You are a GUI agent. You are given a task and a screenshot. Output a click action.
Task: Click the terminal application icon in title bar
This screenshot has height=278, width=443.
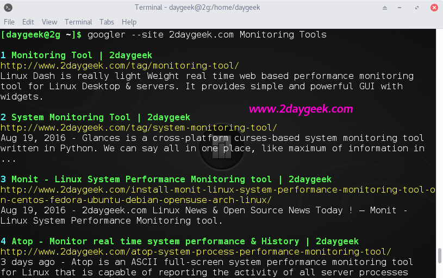(x=8, y=8)
